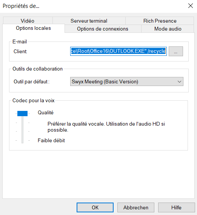Click the e-mail Client path field
Screen dimensions: 197x215
[x=119, y=51]
